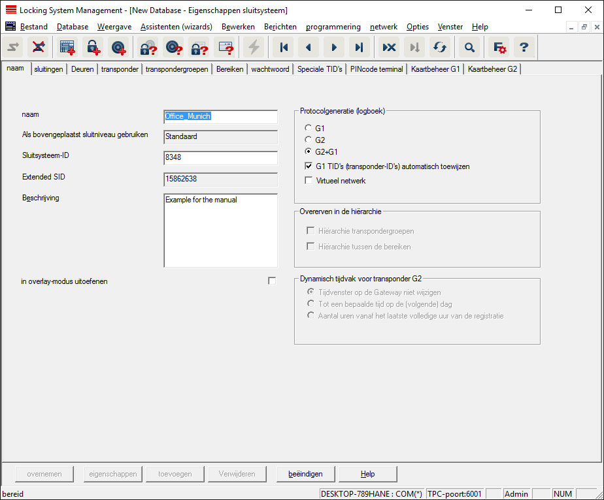604x500 pixels.
Task: Open search with the magnifier icon
Action: click(x=469, y=47)
